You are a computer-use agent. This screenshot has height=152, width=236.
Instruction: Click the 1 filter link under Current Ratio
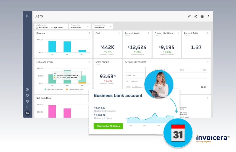pyautogui.click(x=186, y=36)
